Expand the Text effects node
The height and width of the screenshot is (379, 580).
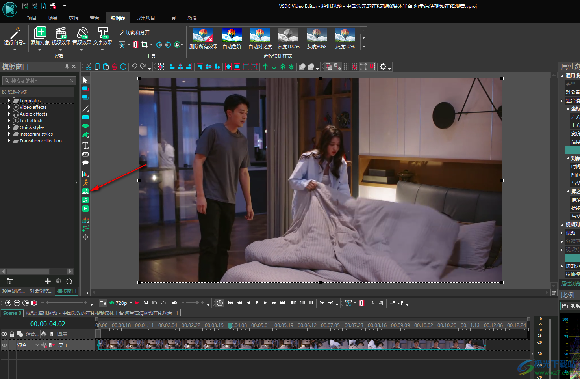[x=9, y=121]
